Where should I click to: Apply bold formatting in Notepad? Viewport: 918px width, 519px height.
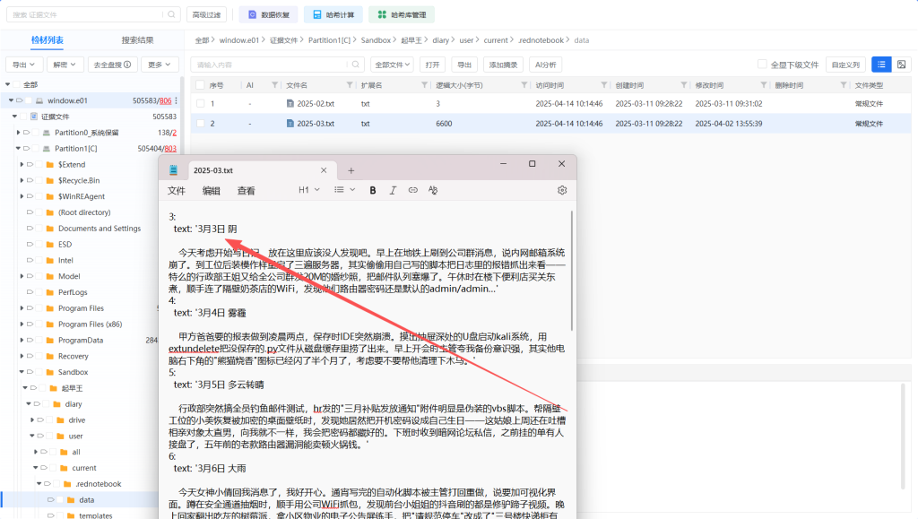tap(373, 190)
